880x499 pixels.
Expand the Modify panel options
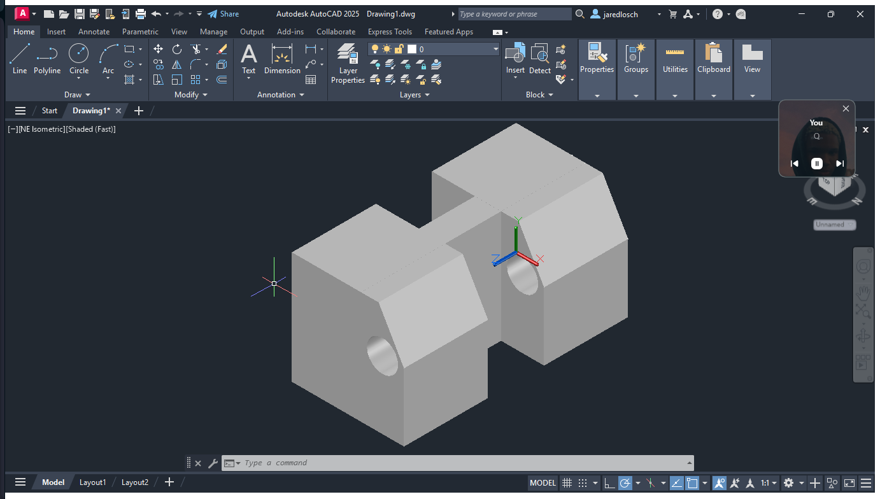click(191, 95)
